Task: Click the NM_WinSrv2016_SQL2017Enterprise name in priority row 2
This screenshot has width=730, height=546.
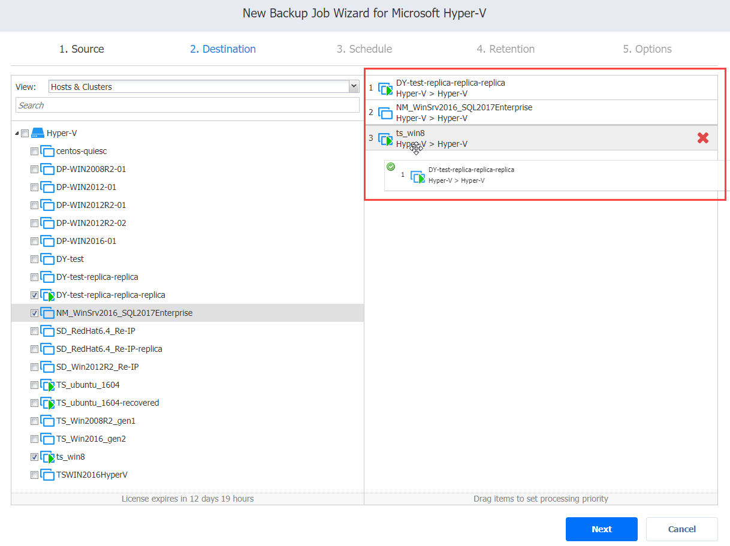Action: coord(464,107)
